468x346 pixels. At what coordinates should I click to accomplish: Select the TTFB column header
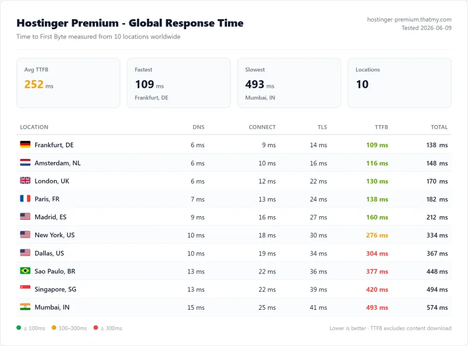tap(381, 127)
